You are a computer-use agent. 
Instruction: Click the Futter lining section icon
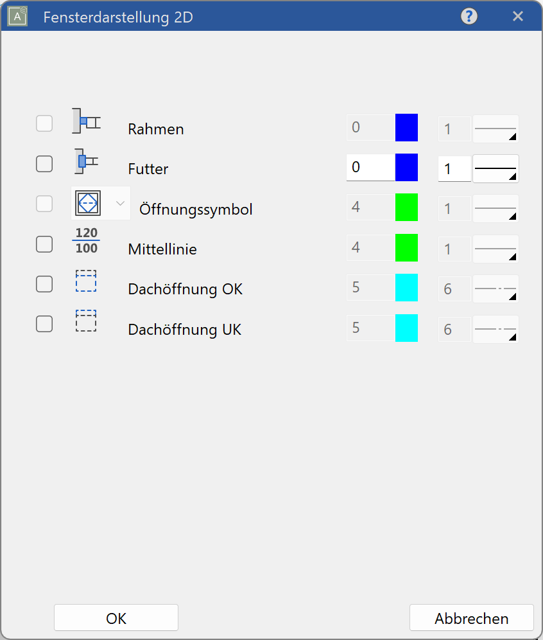click(86, 161)
